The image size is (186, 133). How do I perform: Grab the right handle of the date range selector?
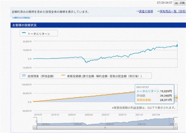(174, 121)
